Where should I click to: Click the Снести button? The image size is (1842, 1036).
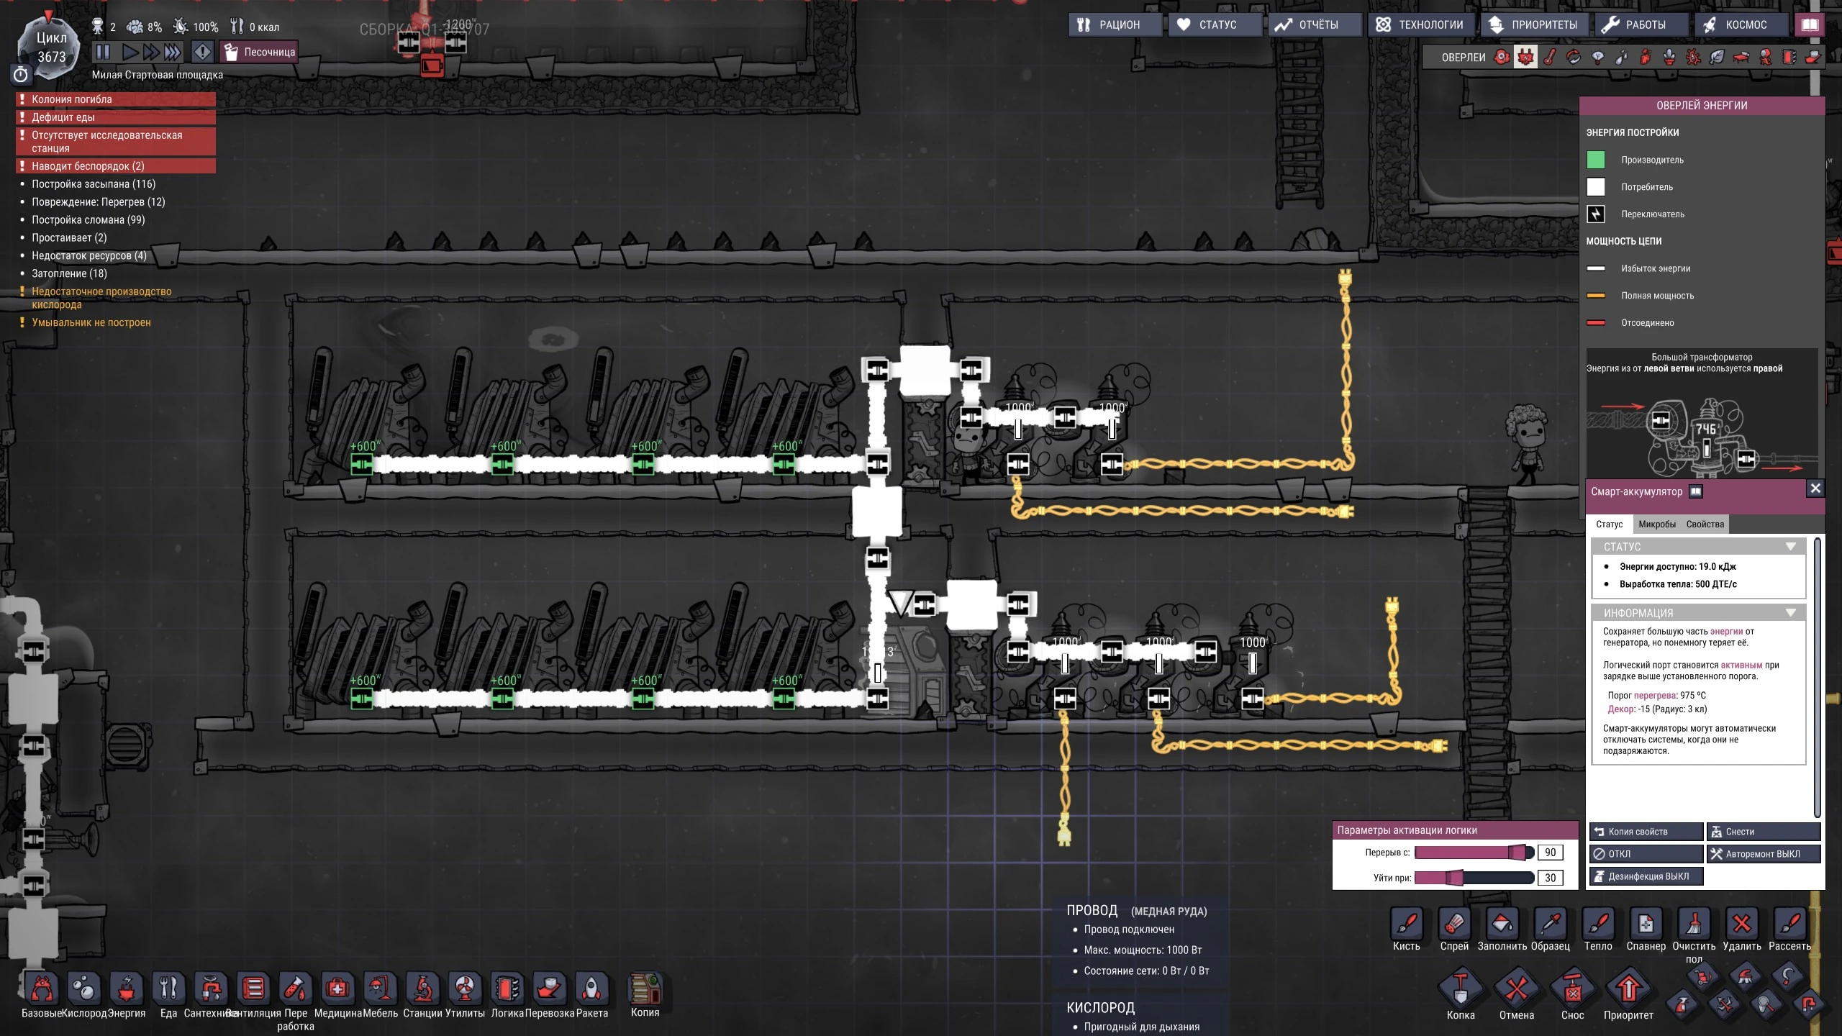click(1764, 832)
